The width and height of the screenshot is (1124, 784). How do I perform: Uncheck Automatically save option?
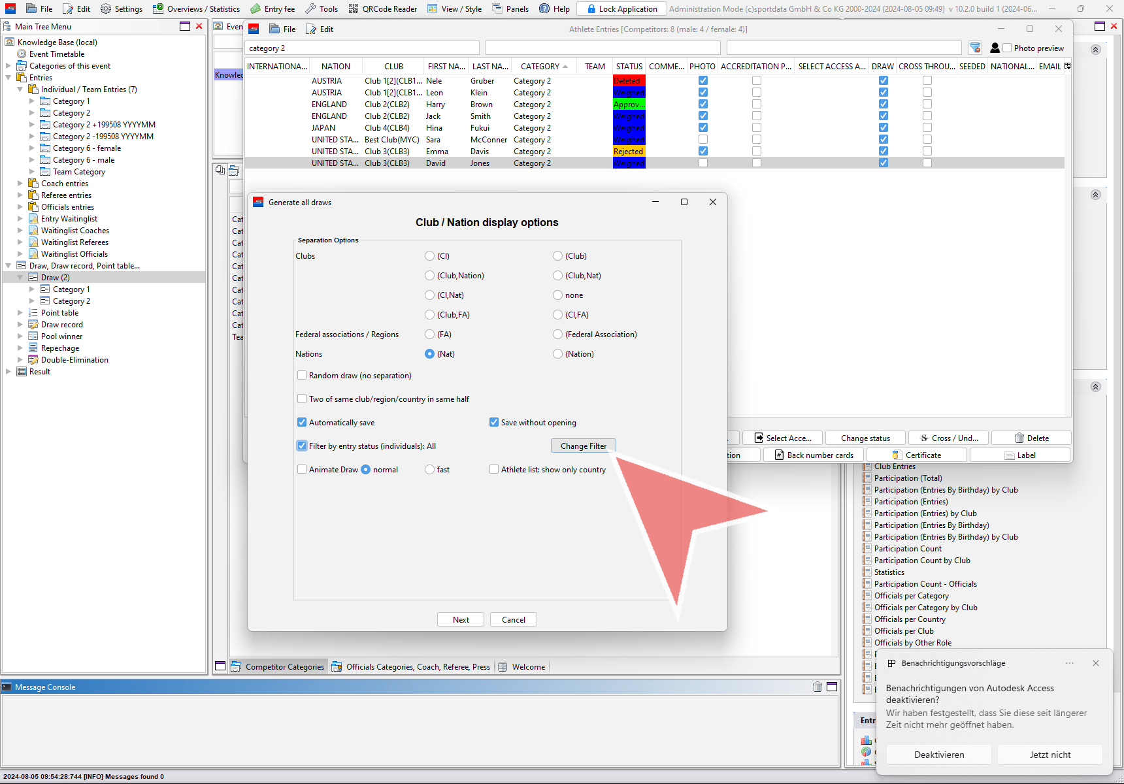pos(302,423)
